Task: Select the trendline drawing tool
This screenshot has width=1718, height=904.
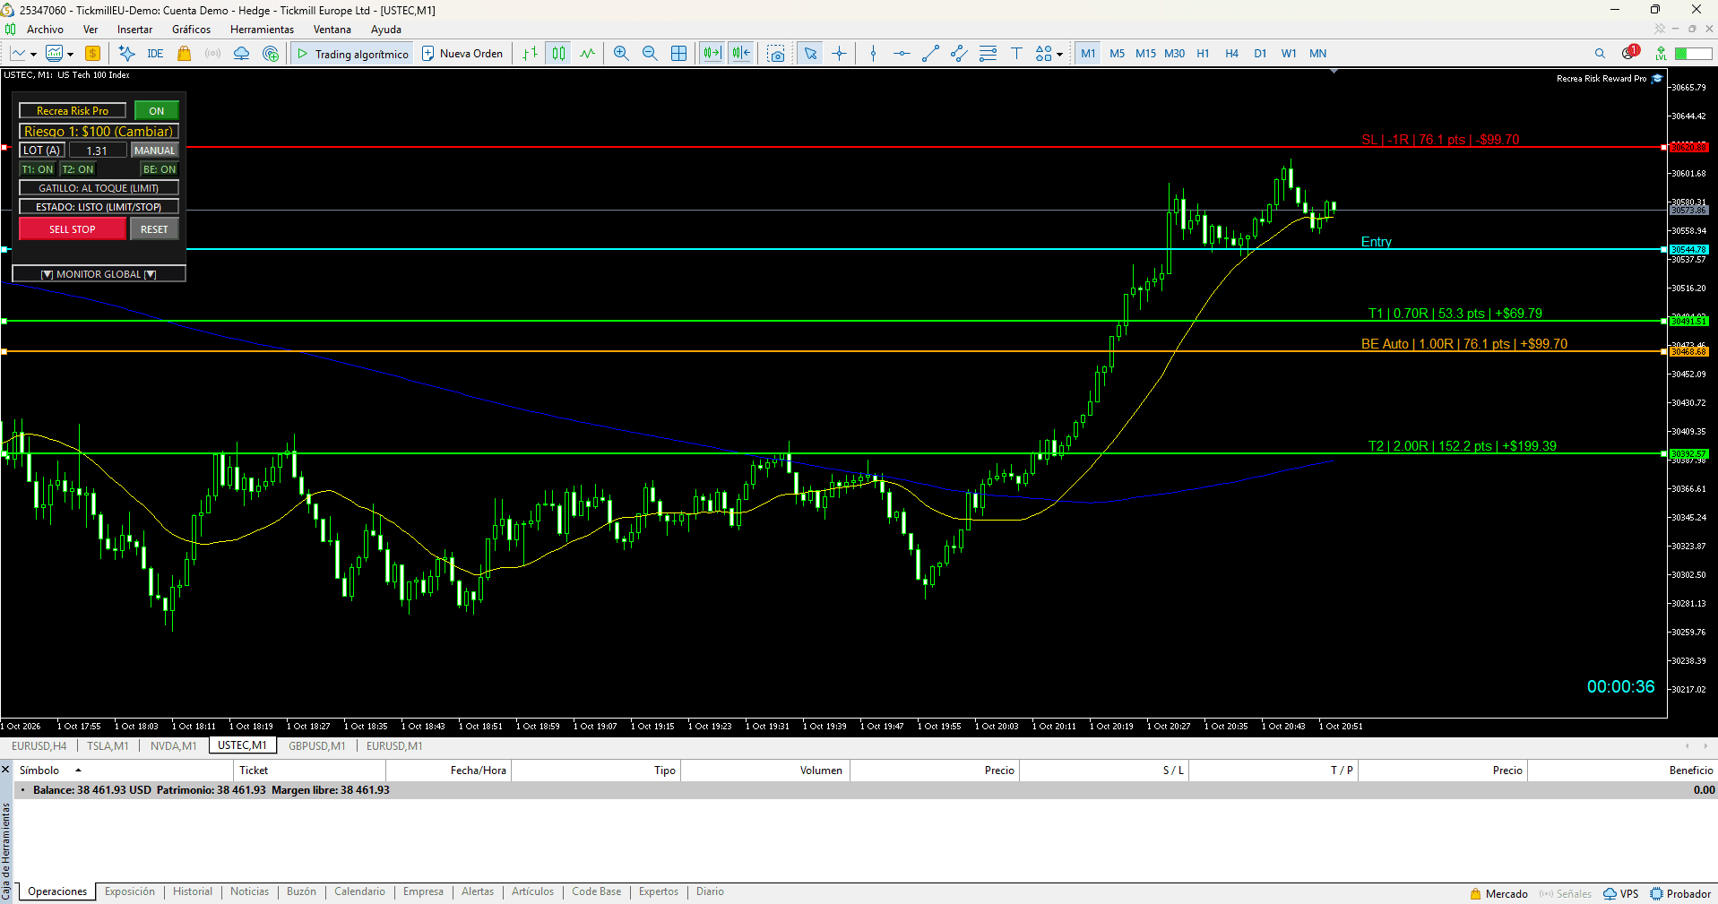Action: click(930, 54)
